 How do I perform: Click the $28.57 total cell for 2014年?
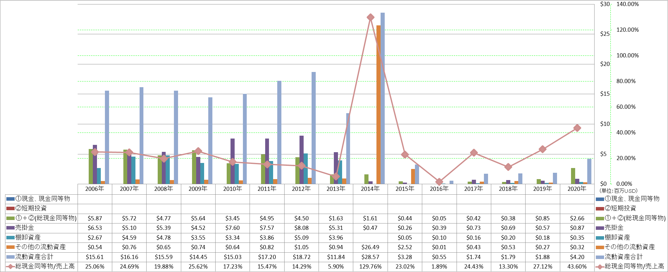370,257
